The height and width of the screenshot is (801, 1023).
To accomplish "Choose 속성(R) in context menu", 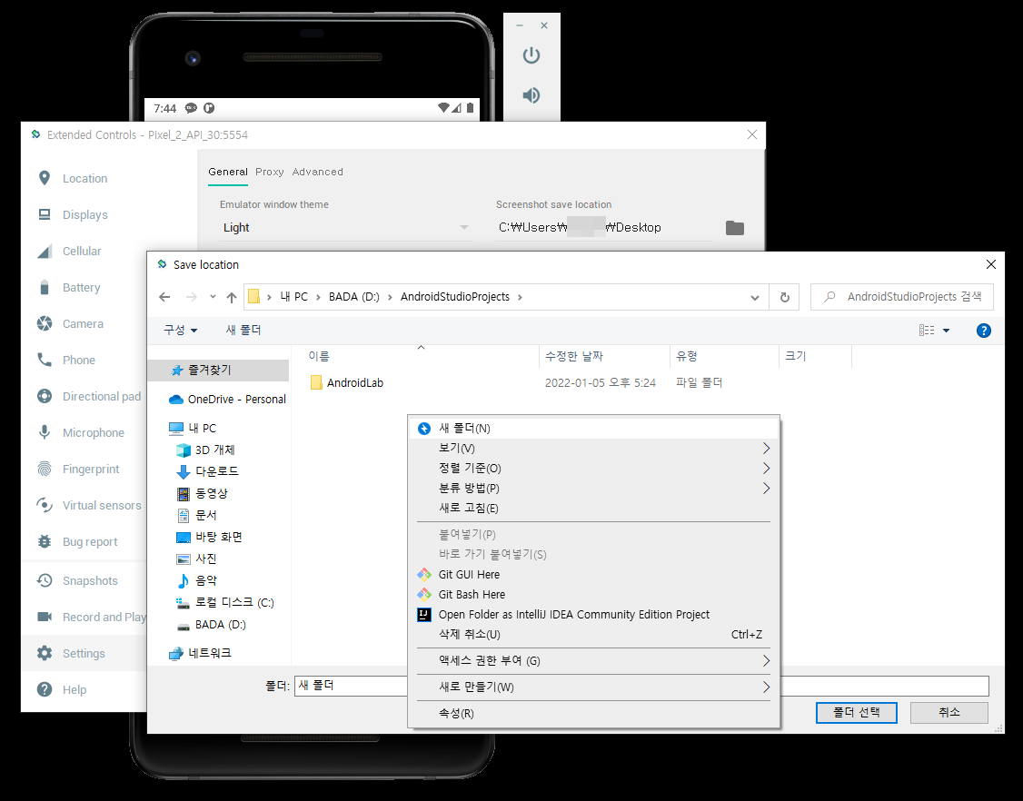I will click(x=593, y=714).
